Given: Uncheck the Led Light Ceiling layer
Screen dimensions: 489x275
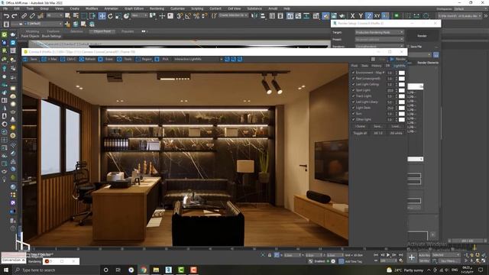Looking at the screenshot, I should 353,84.
